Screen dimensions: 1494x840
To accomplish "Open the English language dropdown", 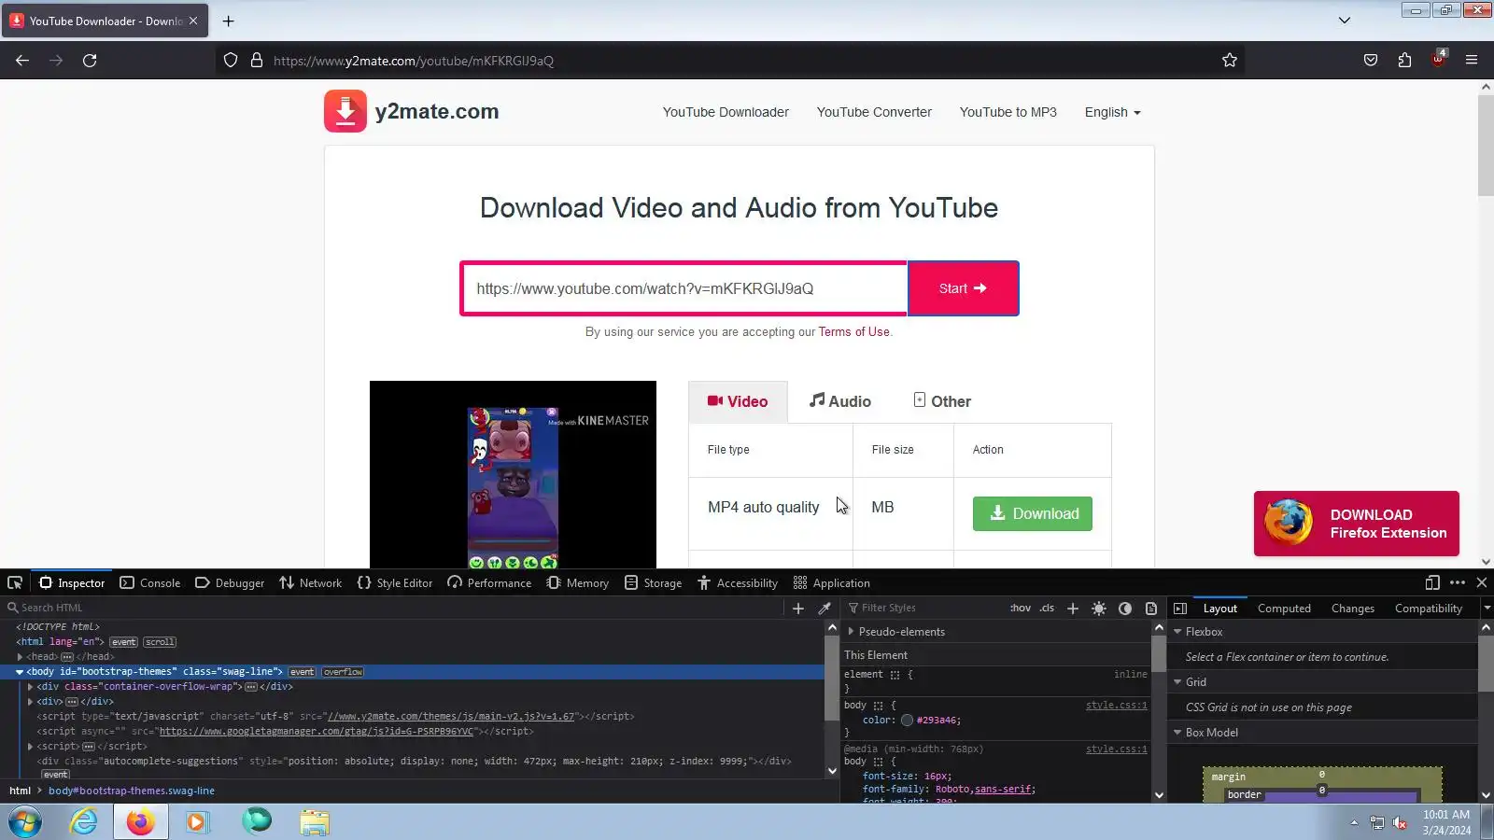I will 1113,112.
